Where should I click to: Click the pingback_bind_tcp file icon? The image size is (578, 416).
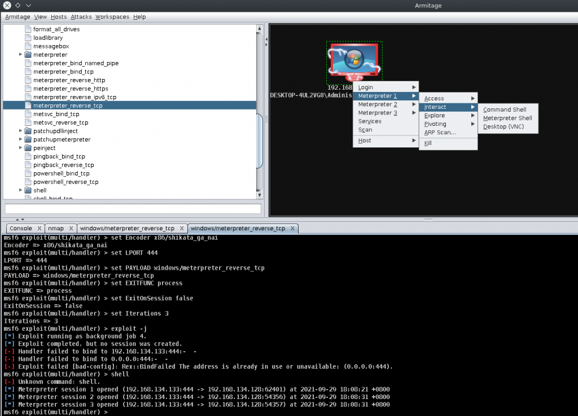coord(28,156)
